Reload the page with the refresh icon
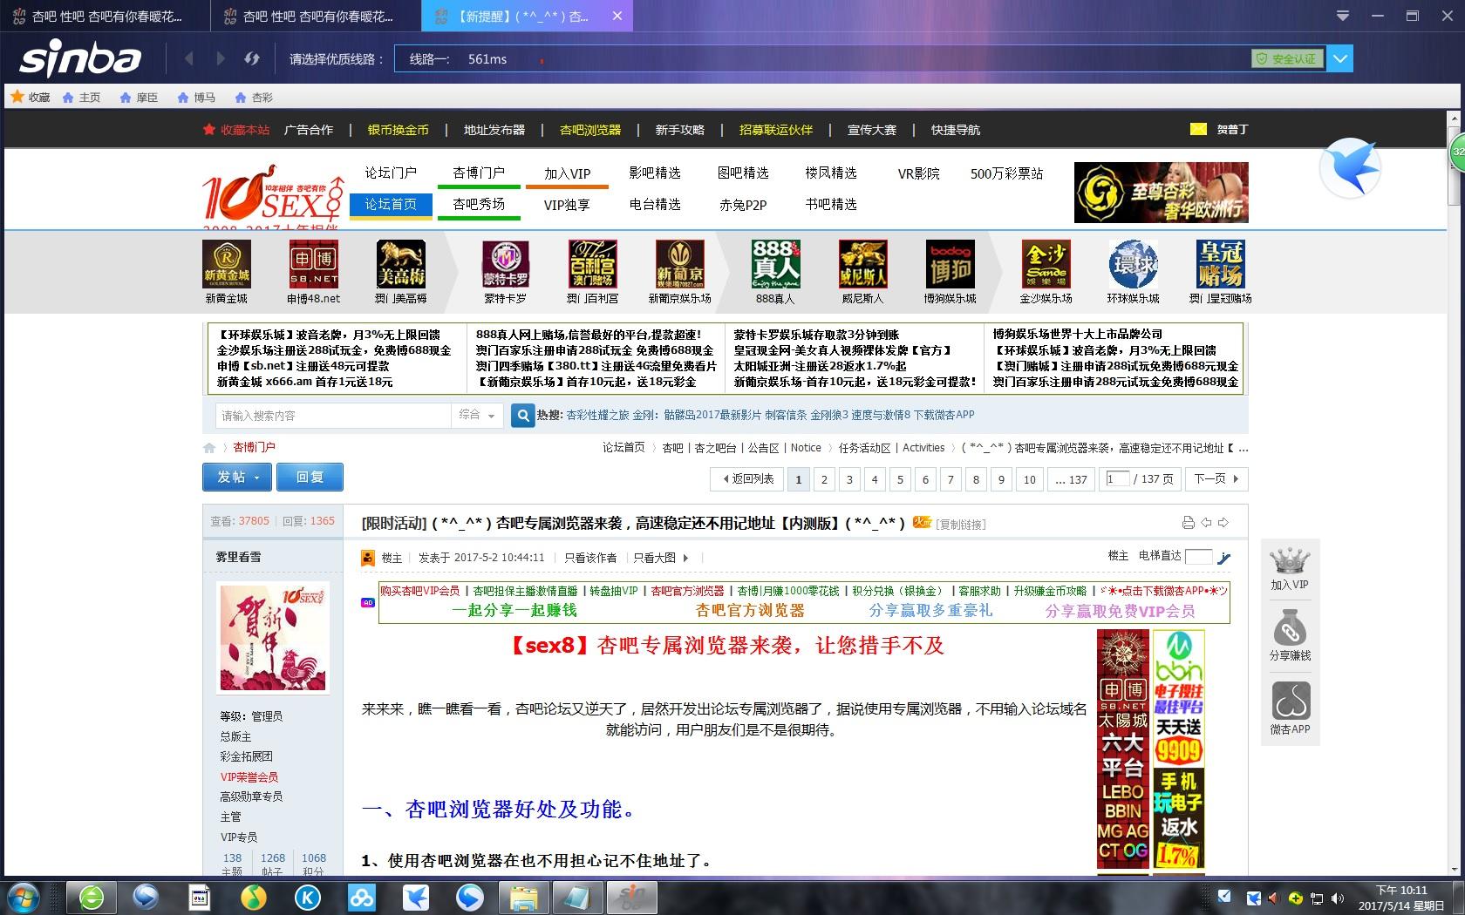The image size is (1465, 915). pos(252,58)
